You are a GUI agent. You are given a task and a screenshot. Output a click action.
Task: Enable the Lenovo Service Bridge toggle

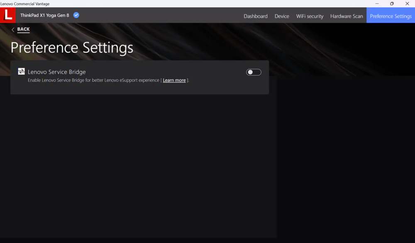(254, 72)
